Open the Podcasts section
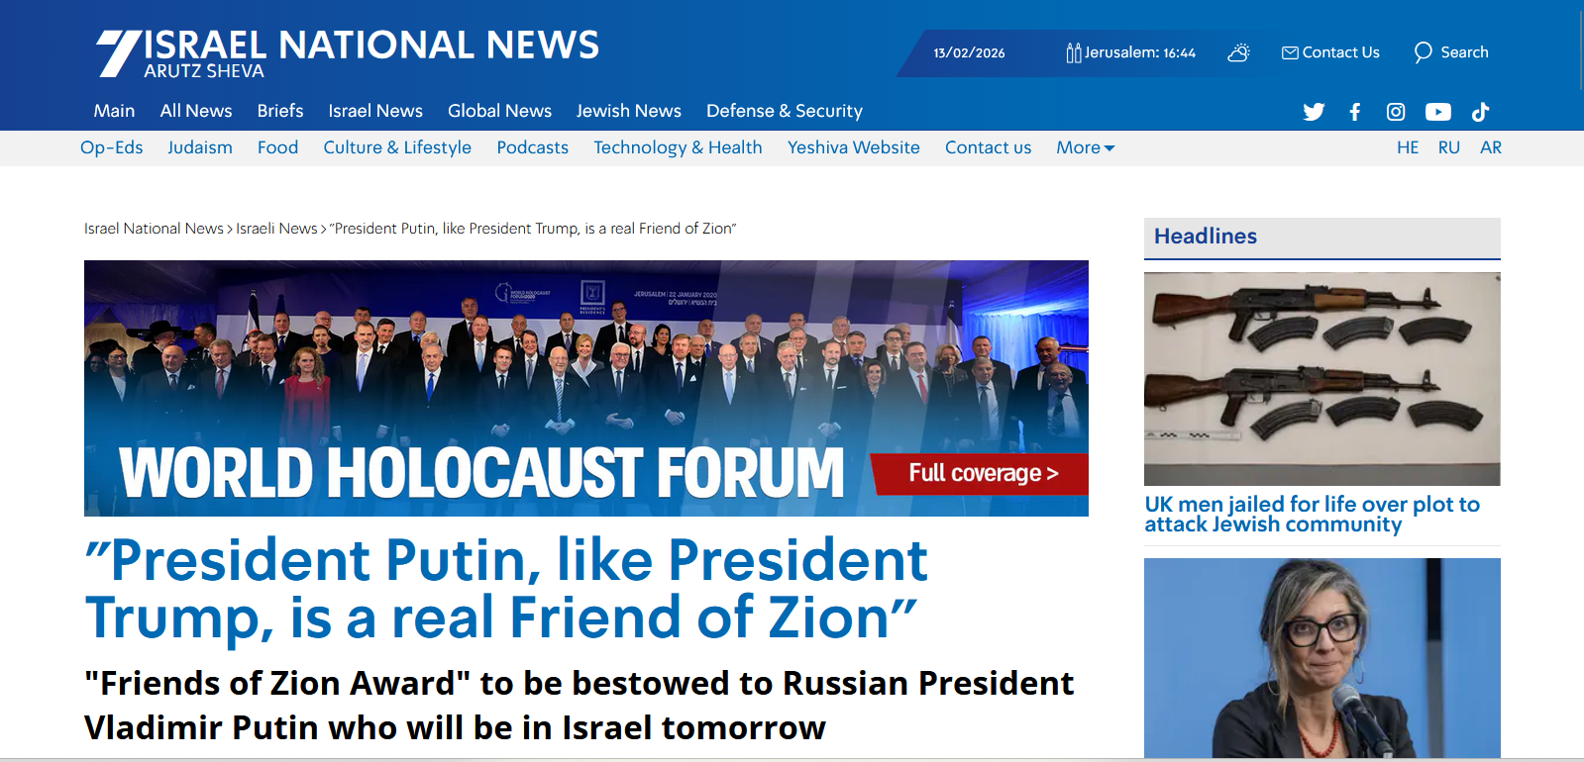 click(533, 147)
